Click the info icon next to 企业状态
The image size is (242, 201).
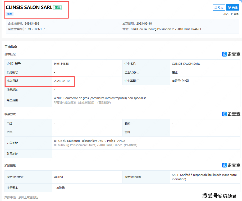pyautogui.click(x=138, y=72)
